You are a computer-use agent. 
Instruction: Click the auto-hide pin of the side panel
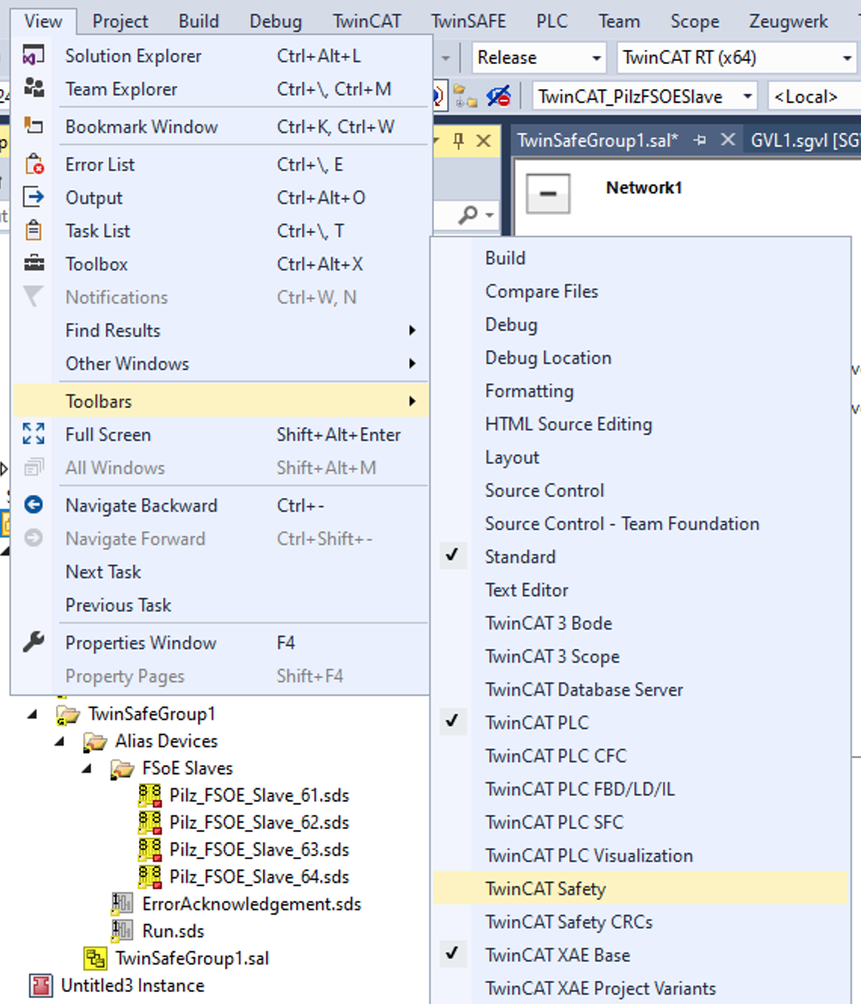pyautogui.click(x=458, y=140)
